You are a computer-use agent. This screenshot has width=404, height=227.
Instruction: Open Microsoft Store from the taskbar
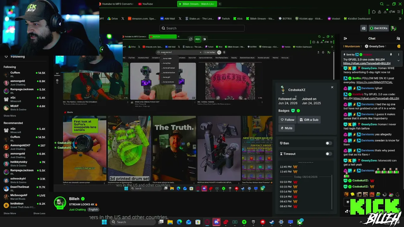pyautogui.click(x=198, y=222)
